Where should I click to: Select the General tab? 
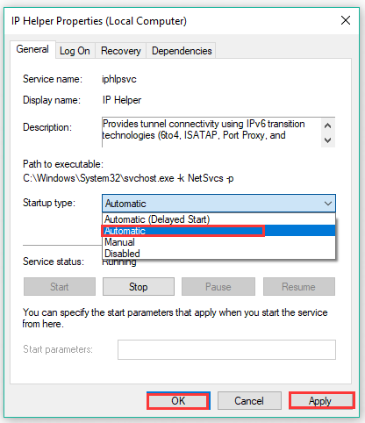pos(32,49)
